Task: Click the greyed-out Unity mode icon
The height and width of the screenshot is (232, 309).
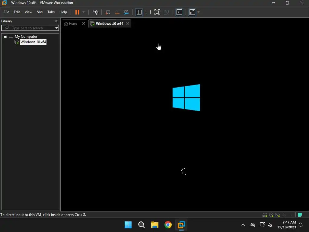Action: click(x=166, y=12)
